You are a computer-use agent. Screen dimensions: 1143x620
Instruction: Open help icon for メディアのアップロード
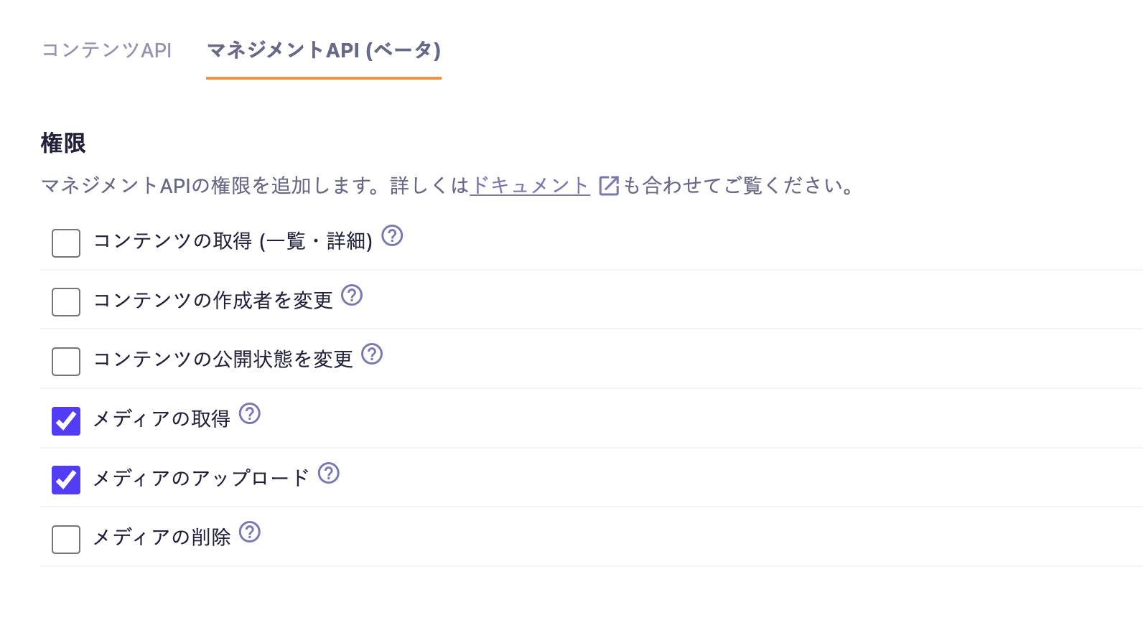point(329,473)
